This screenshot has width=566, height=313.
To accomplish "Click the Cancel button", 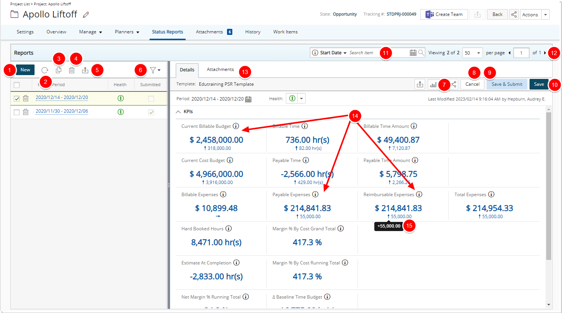I will [x=472, y=84].
